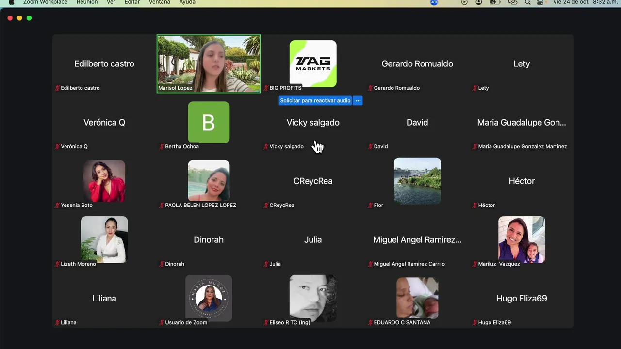Click muted mic icon beside Héctor label
Screen dimensions: 621x349
[474, 206]
